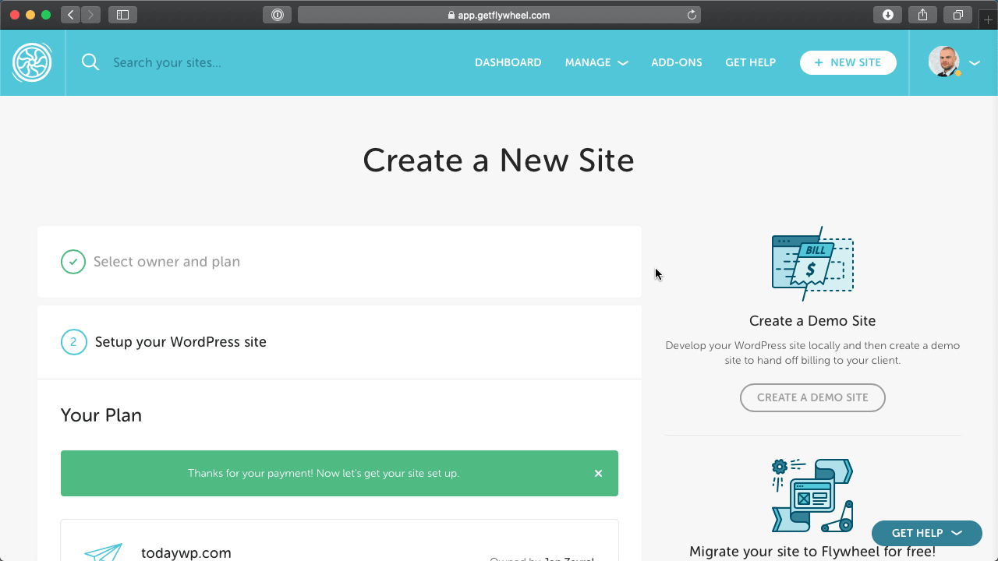The width and height of the screenshot is (998, 561).
Task: Click the app.getflywheel.com address bar
Action: [x=499, y=15]
